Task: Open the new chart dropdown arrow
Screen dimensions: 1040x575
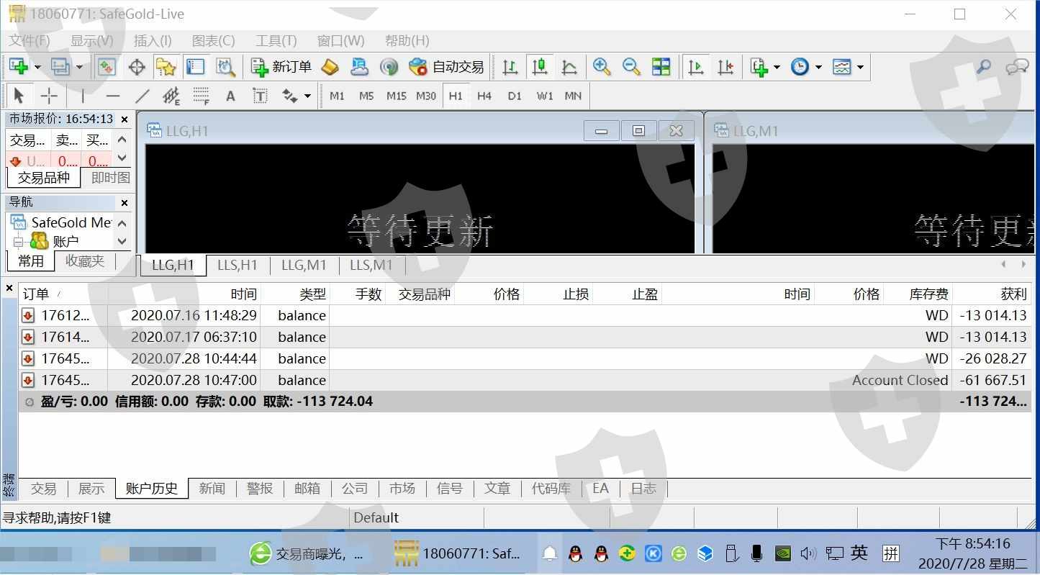Action: [37, 68]
